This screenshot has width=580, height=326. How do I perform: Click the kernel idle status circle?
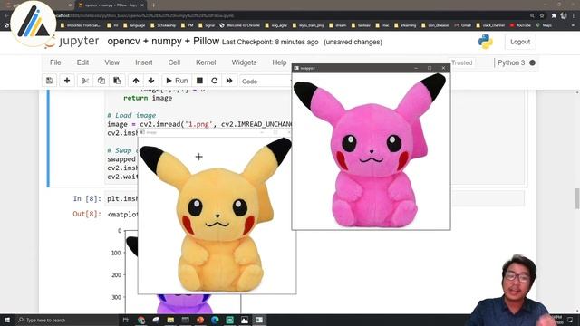click(532, 62)
